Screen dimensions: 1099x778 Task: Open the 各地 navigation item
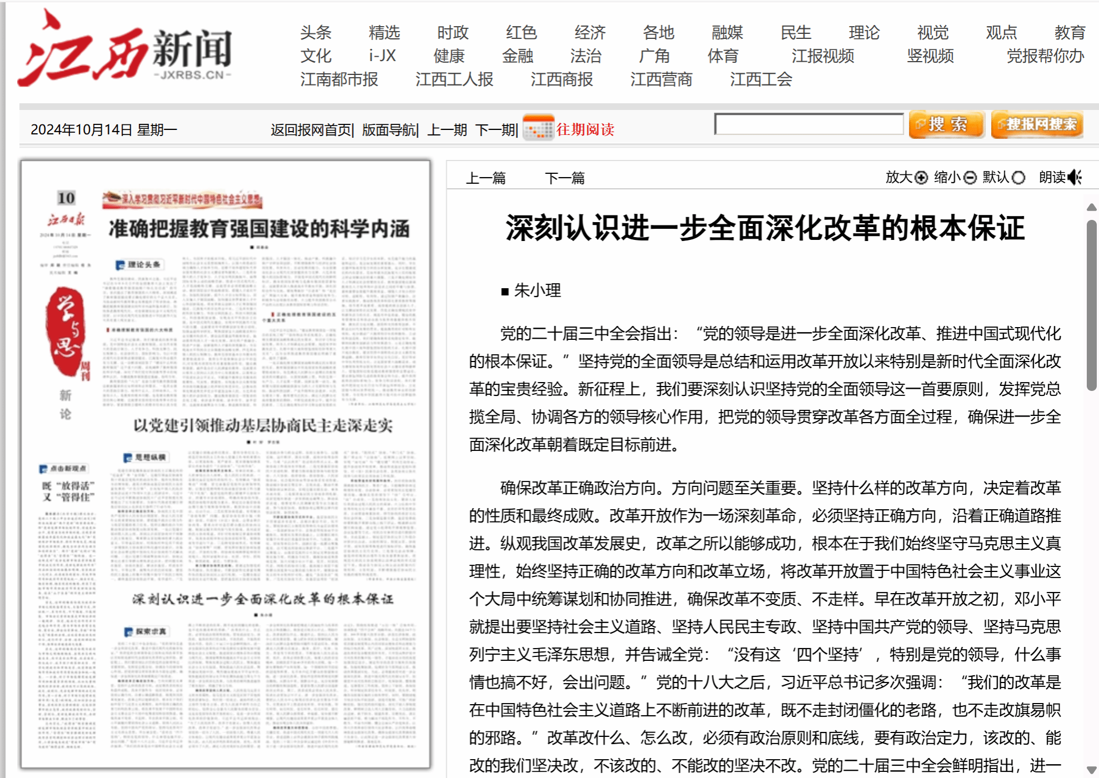click(658, 32)
